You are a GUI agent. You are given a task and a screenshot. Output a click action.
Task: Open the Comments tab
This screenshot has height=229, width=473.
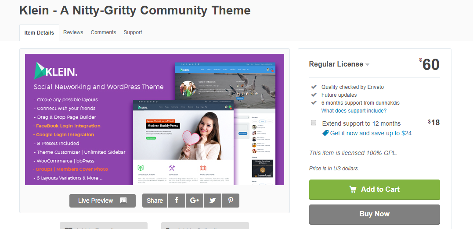103,32
